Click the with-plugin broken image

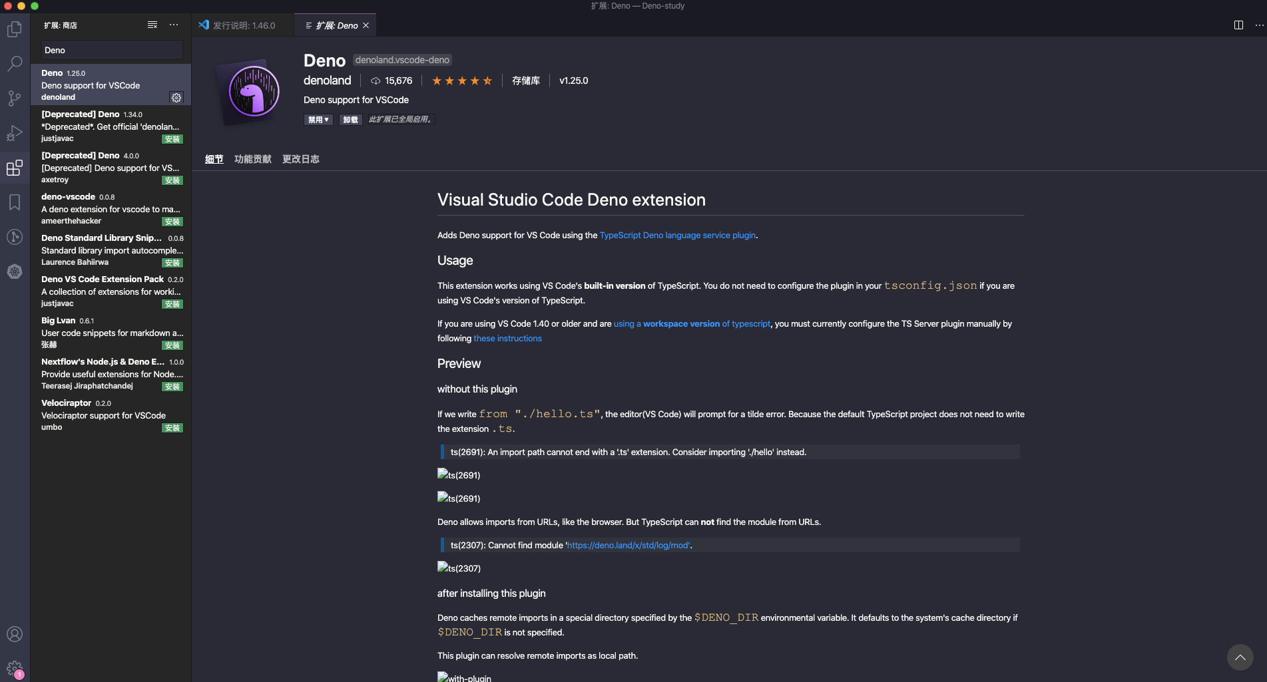[x=464, y=677]
